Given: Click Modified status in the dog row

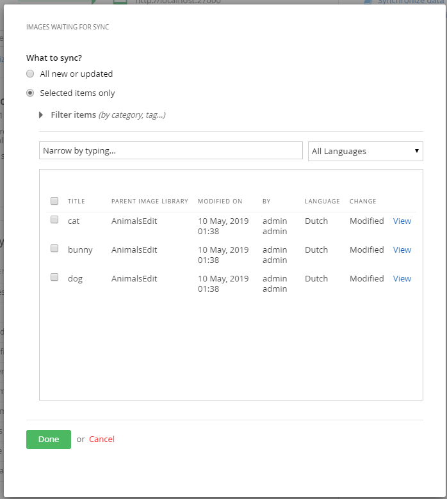Looking at the screenshot, I should click(x=367, y=278).
